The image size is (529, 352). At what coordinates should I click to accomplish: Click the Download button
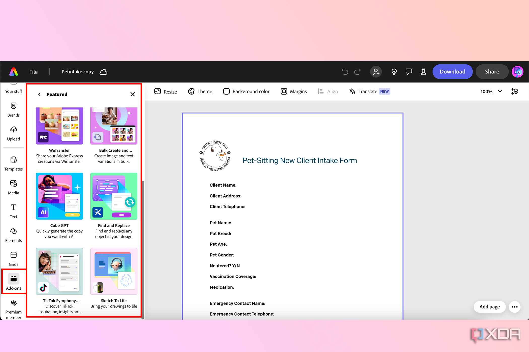point(452,72)
